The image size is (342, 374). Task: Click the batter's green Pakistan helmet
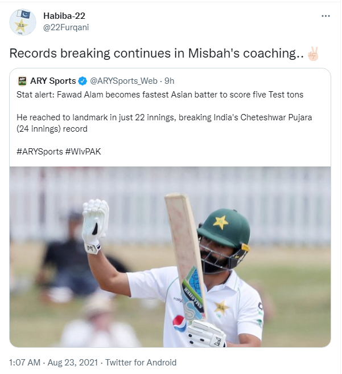224,229
